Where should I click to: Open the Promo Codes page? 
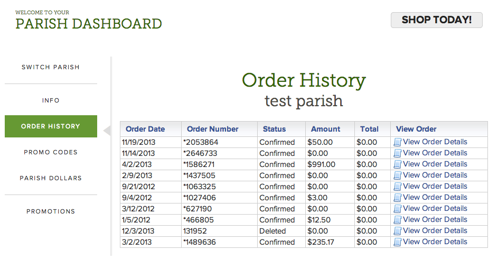click(x=51, y=152)
